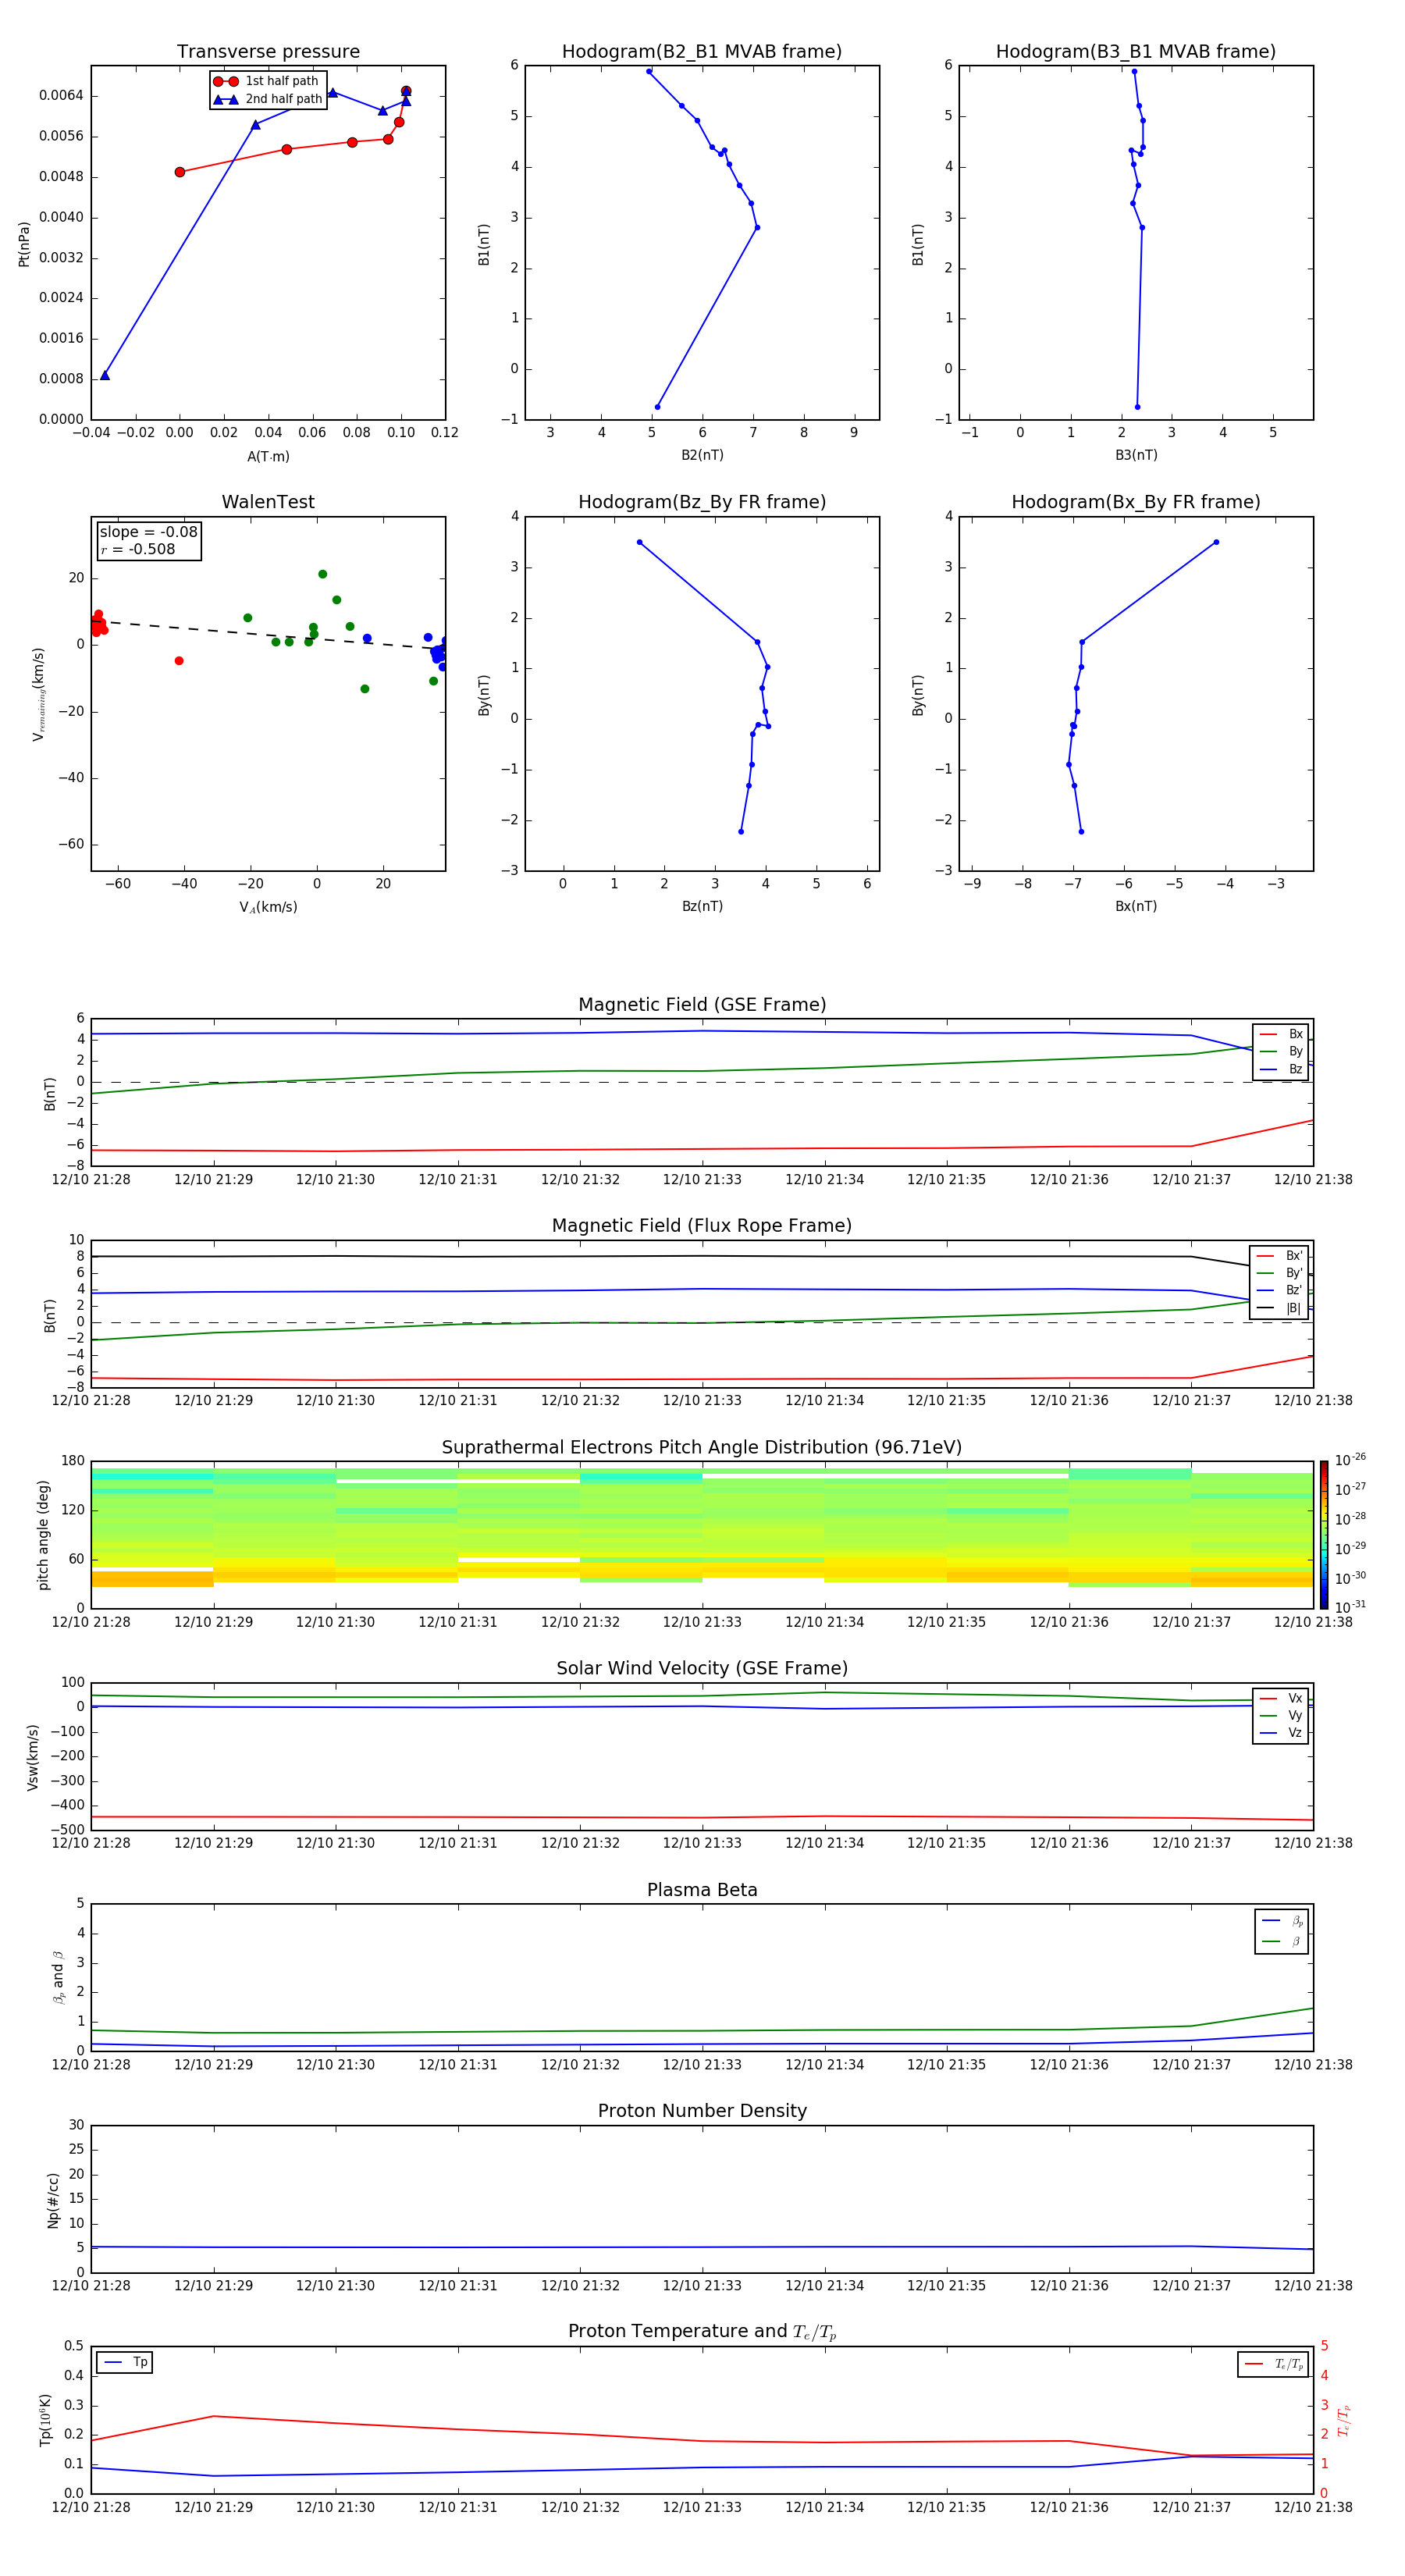Click lowest blue triangle in transverse pressure plot
Viewport: 1405px width, 2576px height.
pyautogui.click(x=105, y=375)
